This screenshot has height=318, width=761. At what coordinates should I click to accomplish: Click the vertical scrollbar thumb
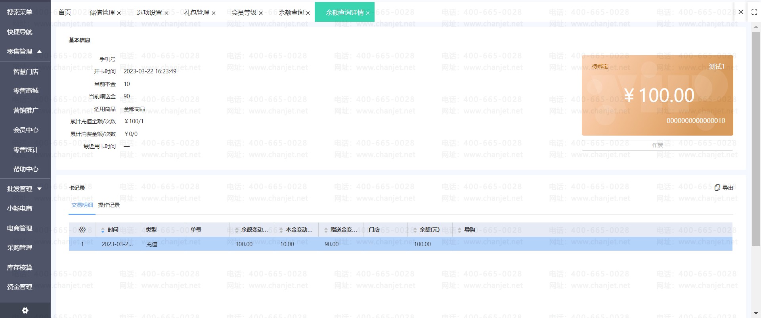tap(756, 139)
